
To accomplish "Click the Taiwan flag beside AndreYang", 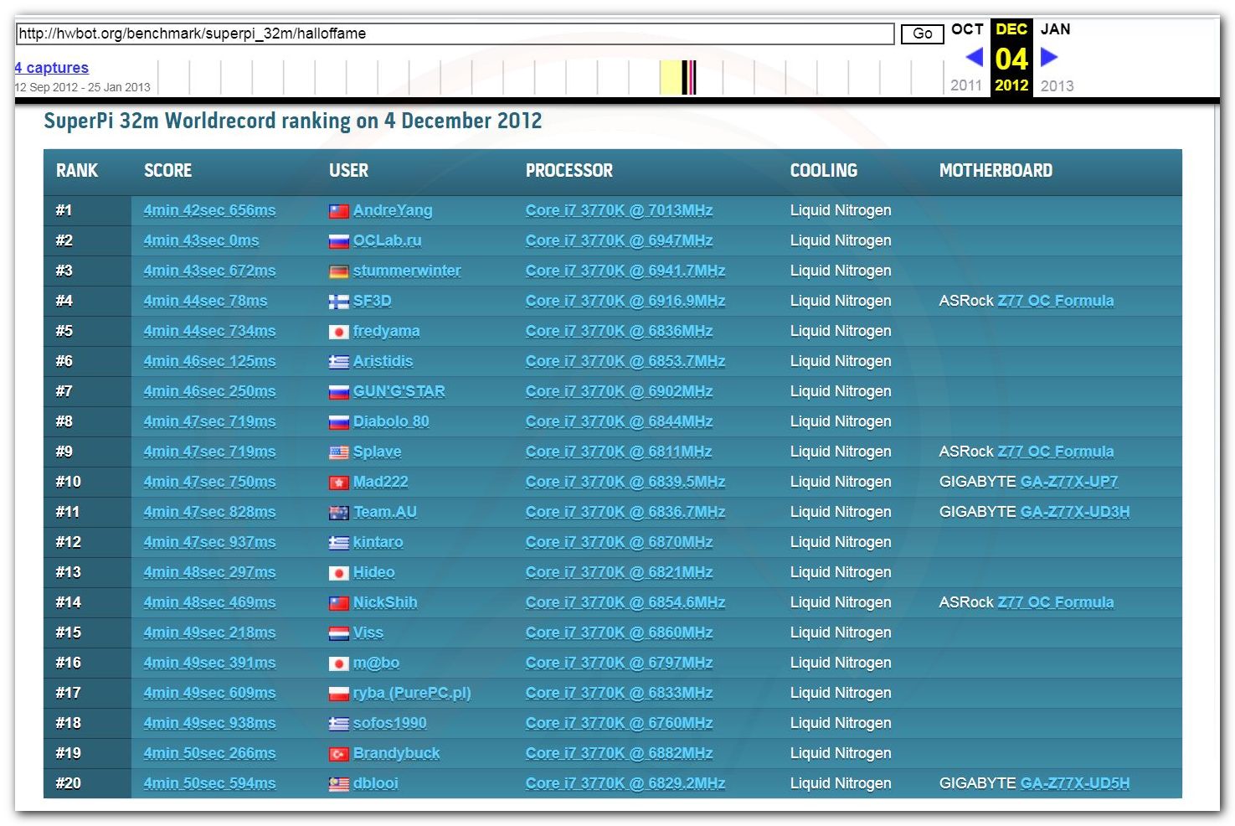I will point(338,211).
